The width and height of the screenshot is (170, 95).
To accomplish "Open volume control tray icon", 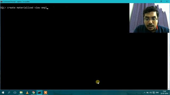I will 151,93.
